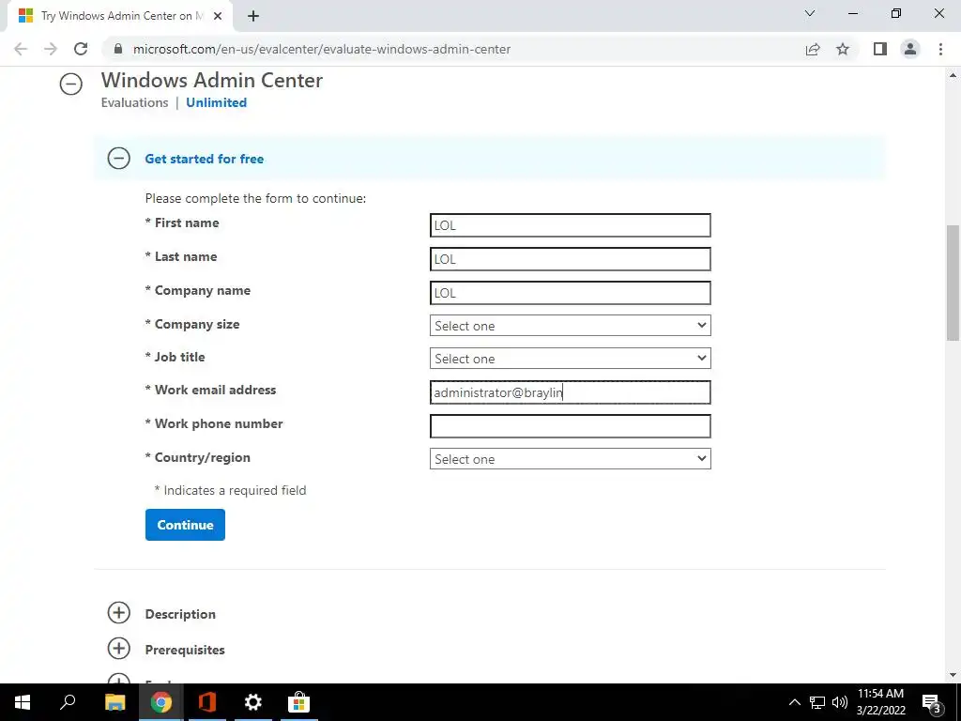Image resolution: width=961 pixels, height=721 pixels.
Task: Open Chrome three-dot menu
Action: [940, 49]
